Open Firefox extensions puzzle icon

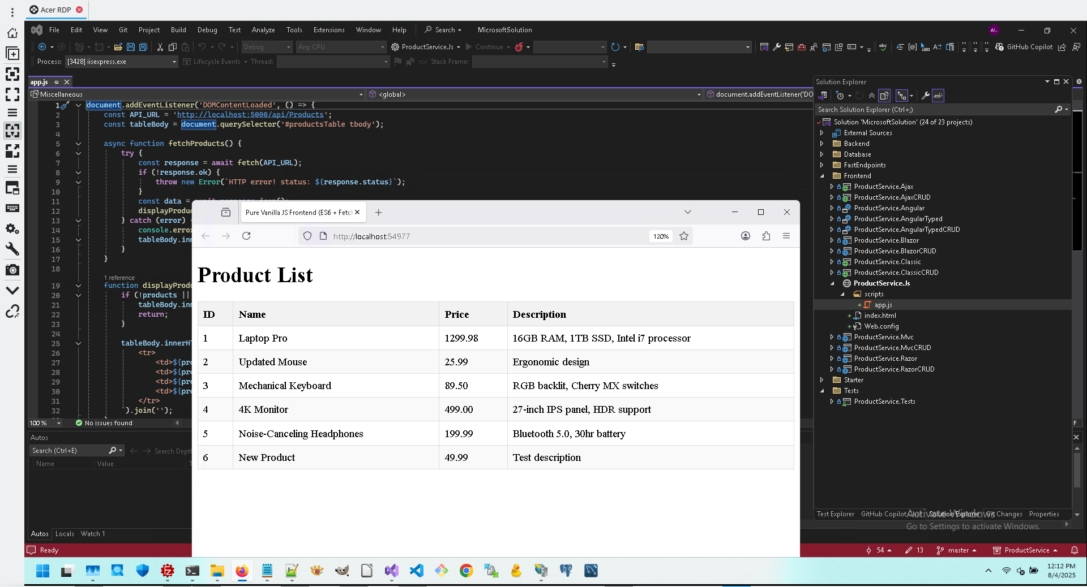coord(766,236)
